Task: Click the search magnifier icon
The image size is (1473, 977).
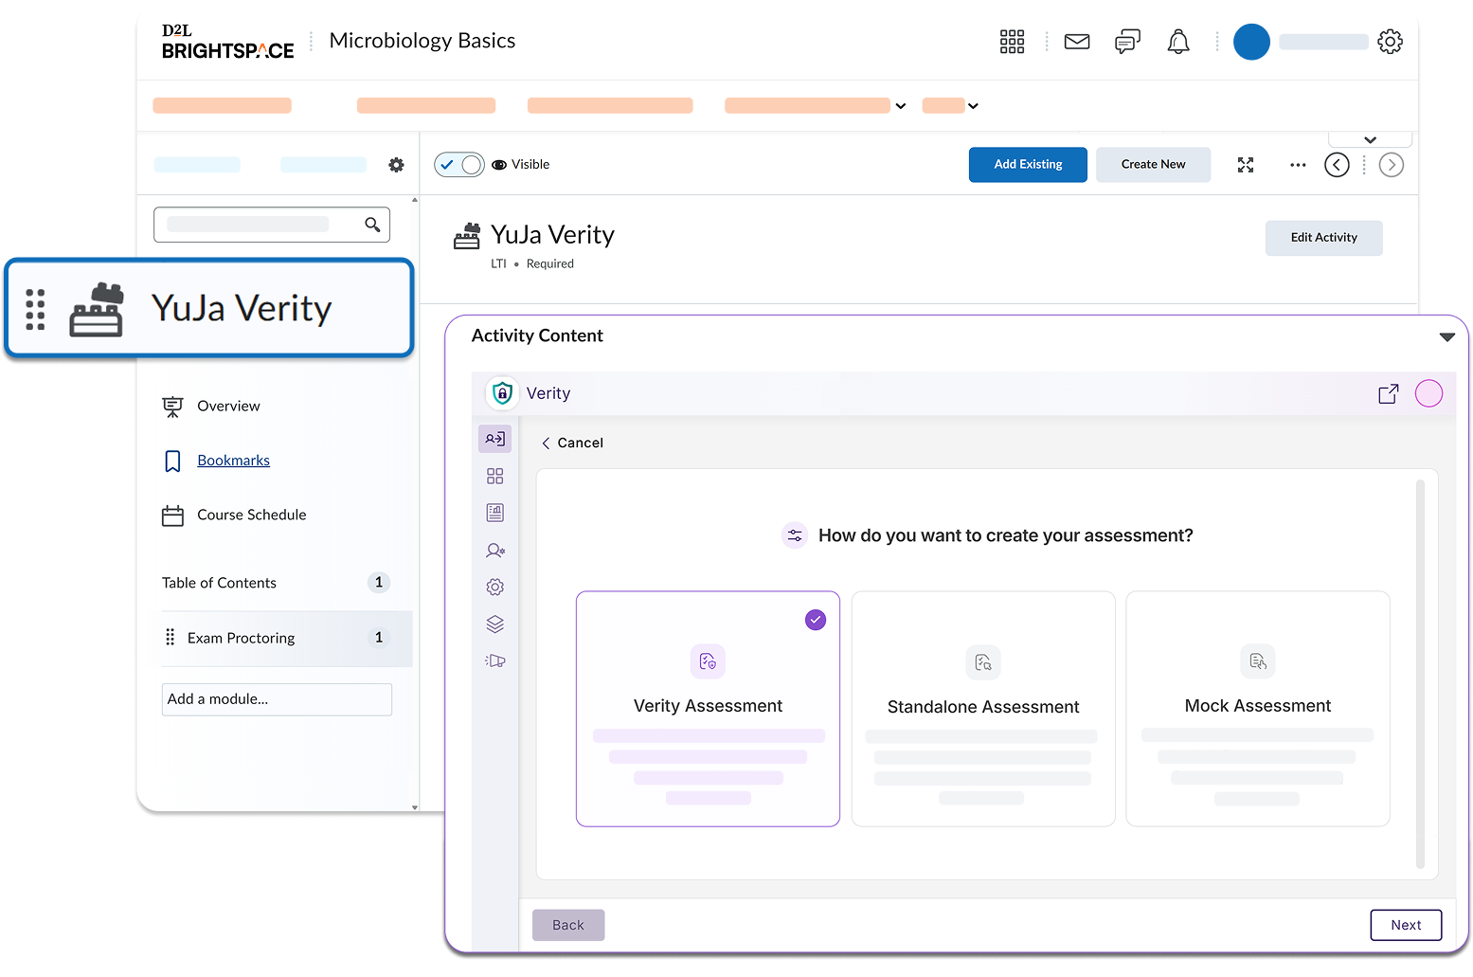Action: tap(372, 225)
